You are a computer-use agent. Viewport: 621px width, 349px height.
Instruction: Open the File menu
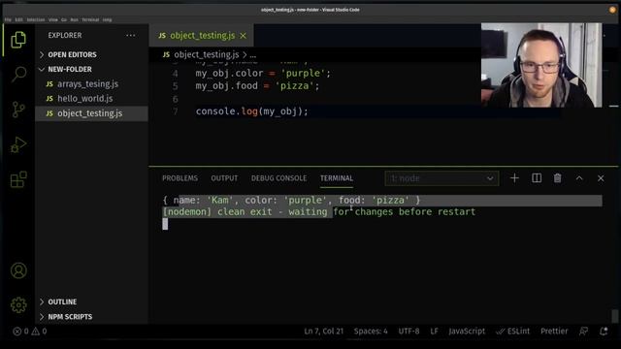(x=8, y=19)
